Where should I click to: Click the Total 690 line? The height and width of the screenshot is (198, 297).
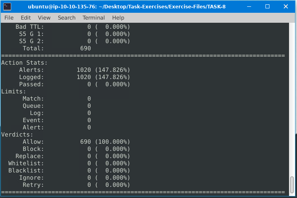coord(57,48)
